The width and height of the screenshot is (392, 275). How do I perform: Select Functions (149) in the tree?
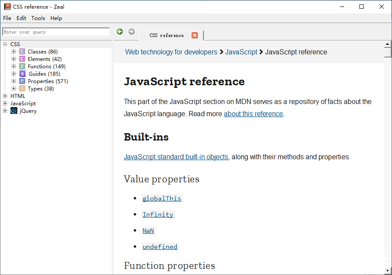(x=47, y=66)
